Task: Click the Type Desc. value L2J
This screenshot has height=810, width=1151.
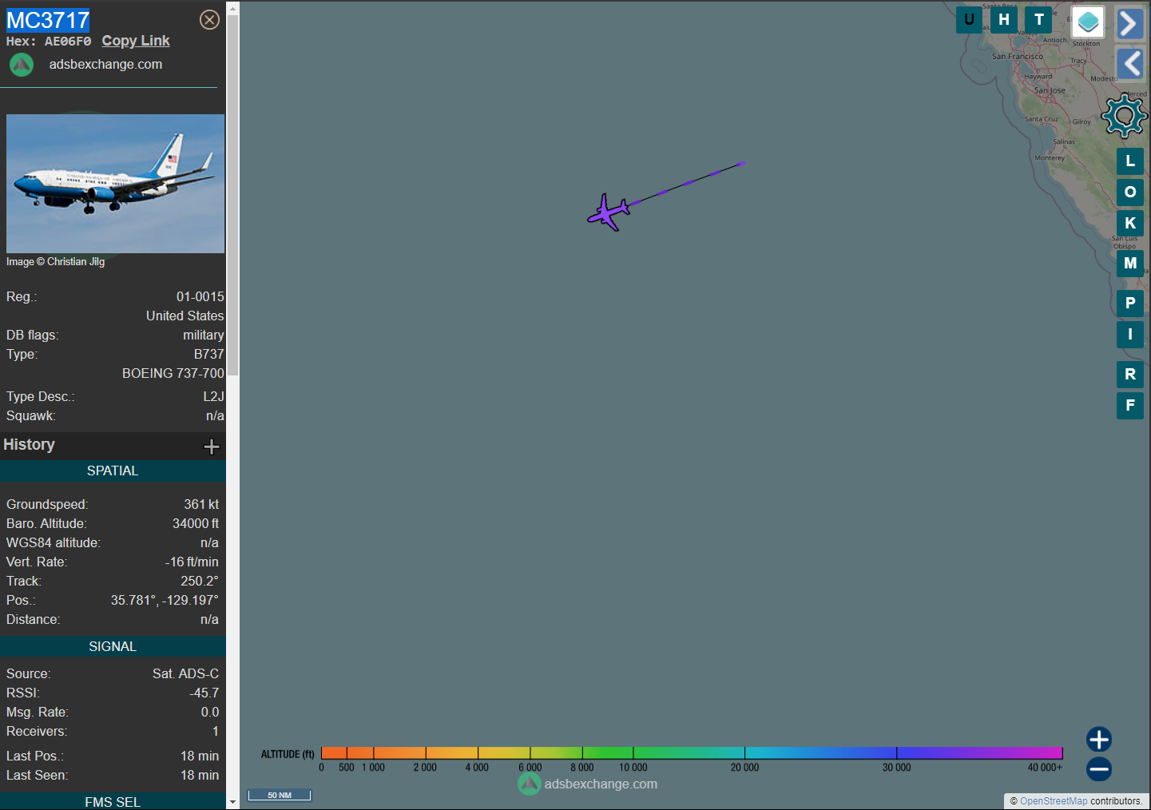Action: (x=213, y=397)
